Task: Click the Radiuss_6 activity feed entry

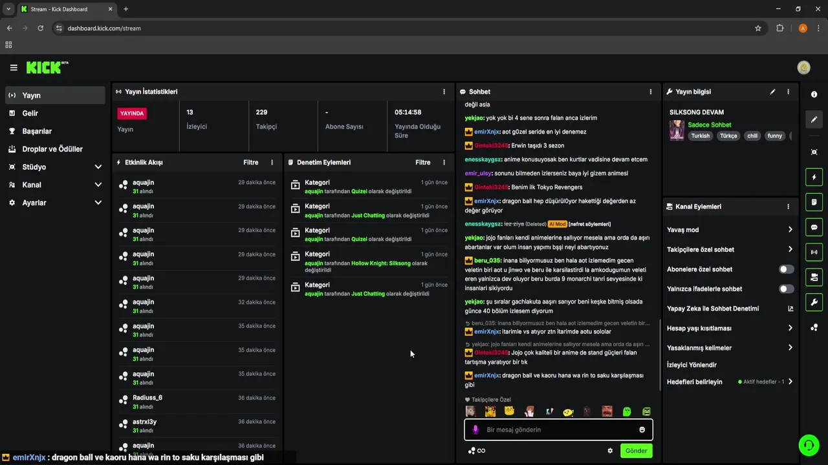Action: [198, 402]
